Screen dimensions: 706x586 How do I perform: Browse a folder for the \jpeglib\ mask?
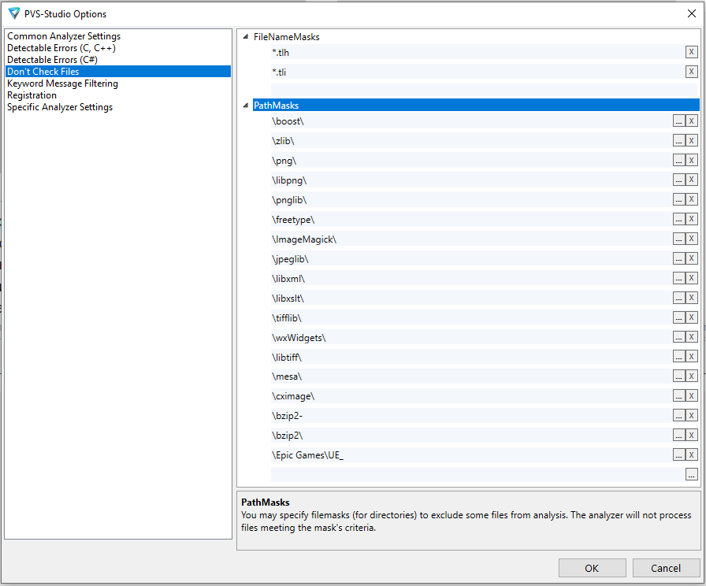click(679, 258)
